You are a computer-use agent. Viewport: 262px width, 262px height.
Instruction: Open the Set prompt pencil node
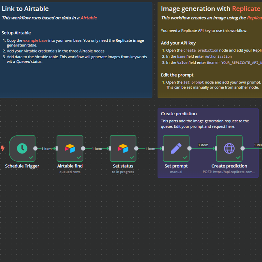[x=176, y=148]
